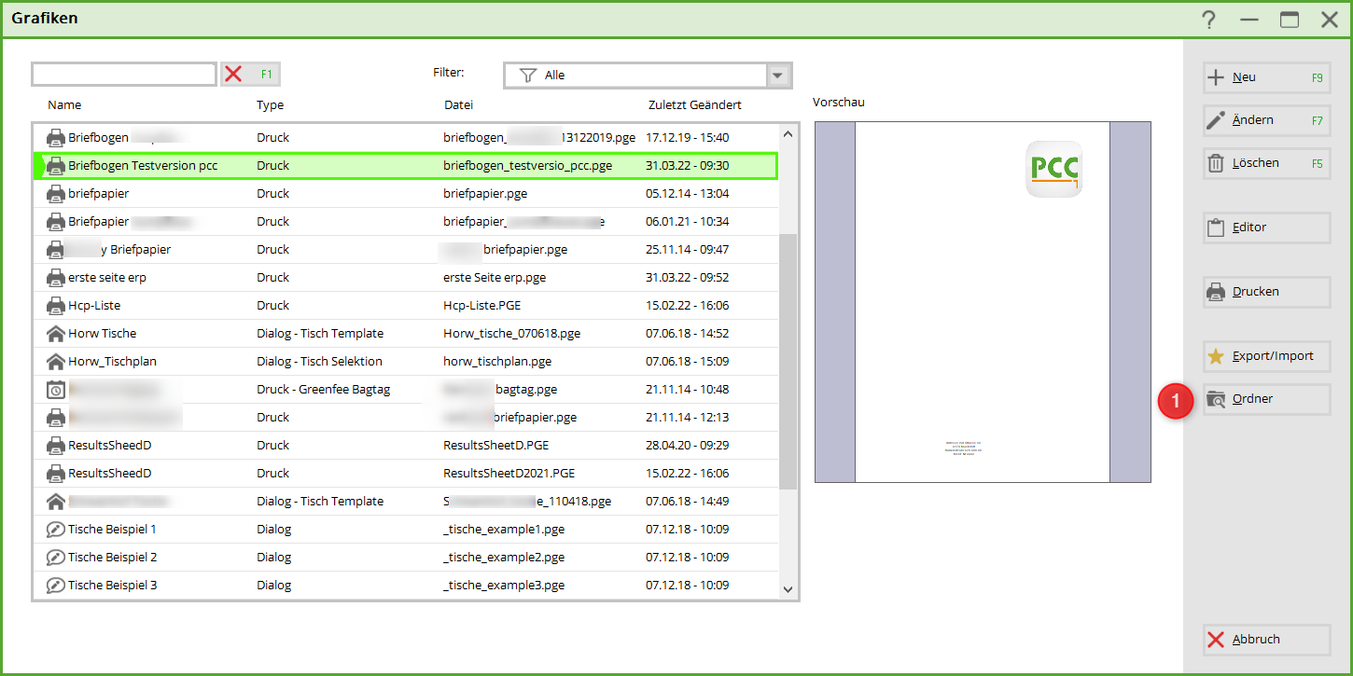Click the Neu button
This screenshot has height=676, width=1353.
[x=1266, y=78]
